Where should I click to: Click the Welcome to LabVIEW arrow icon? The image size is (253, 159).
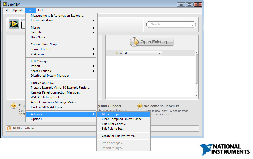point(140,106)
